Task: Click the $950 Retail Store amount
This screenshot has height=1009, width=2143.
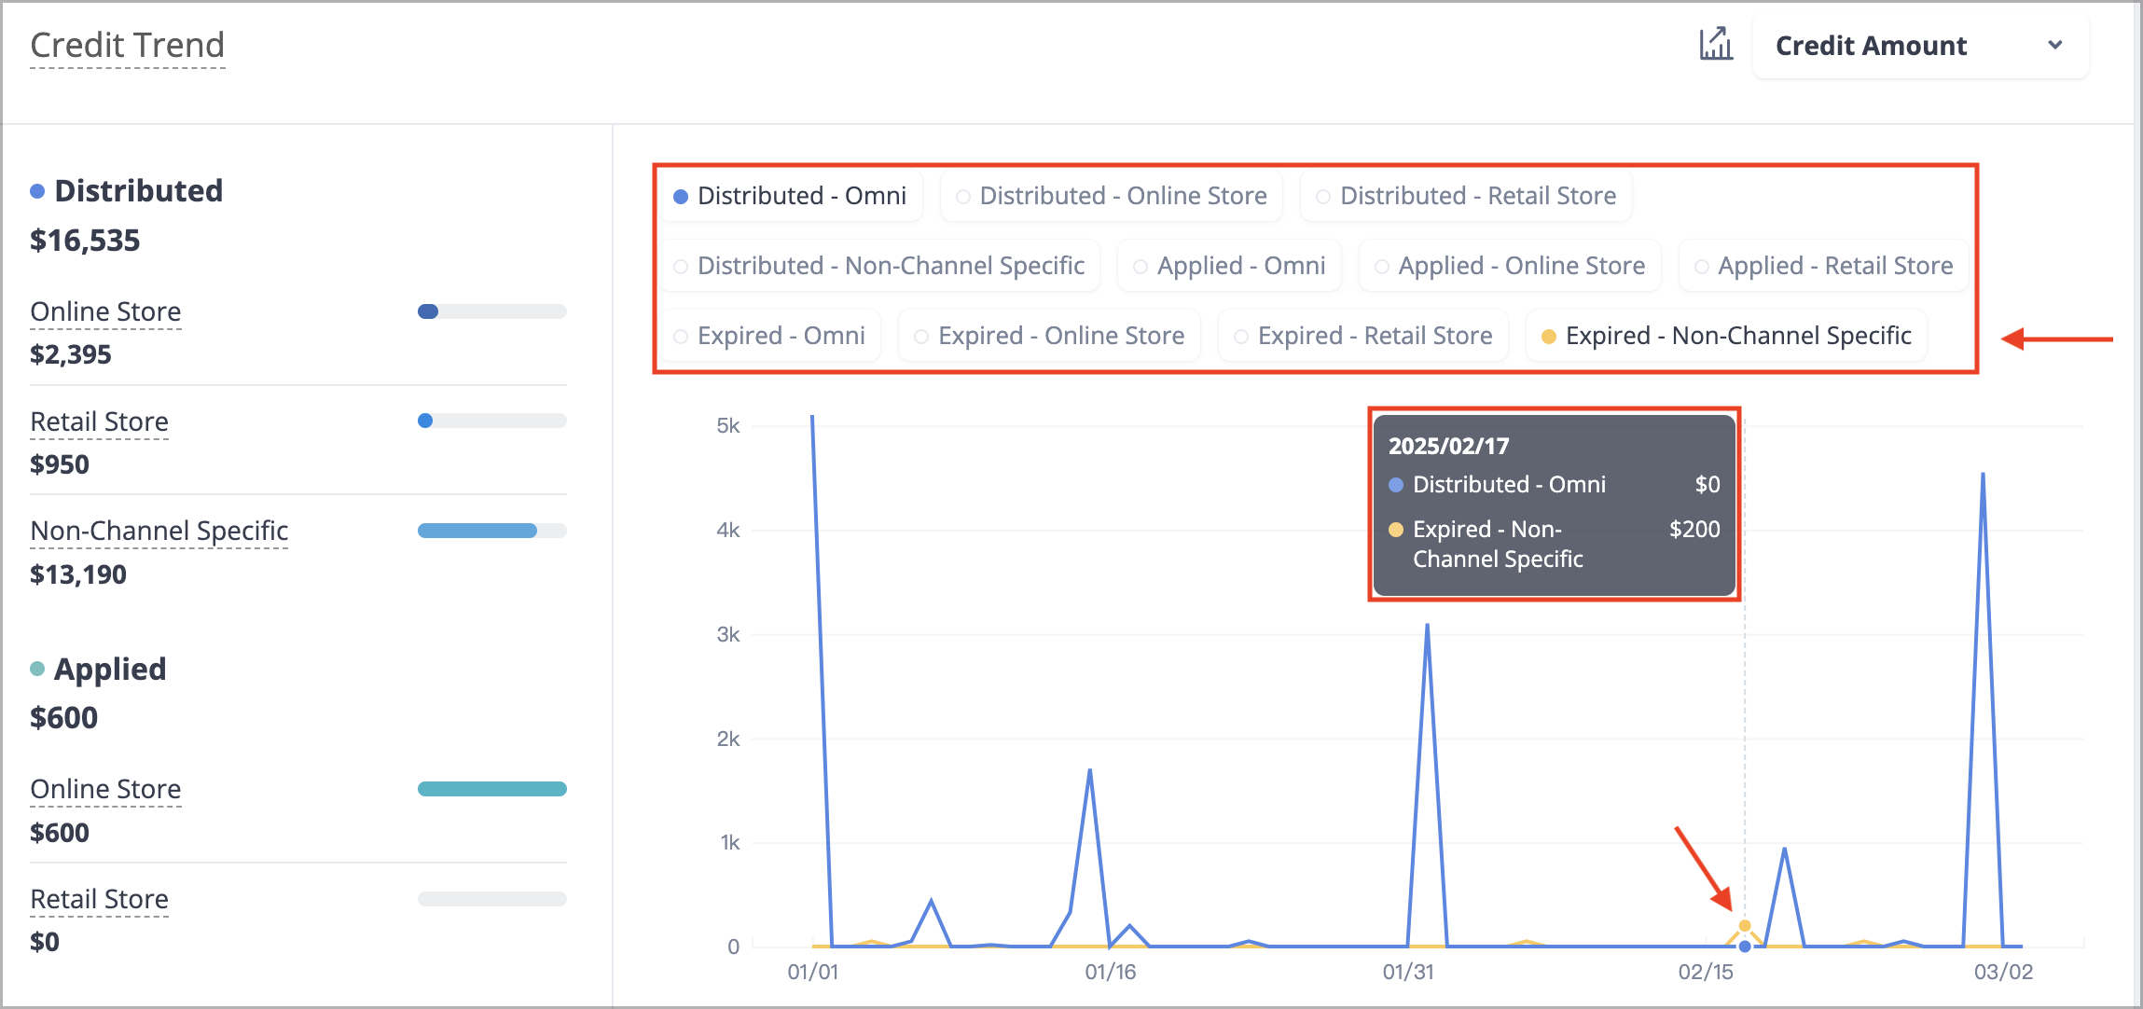Action: (60, 464)
